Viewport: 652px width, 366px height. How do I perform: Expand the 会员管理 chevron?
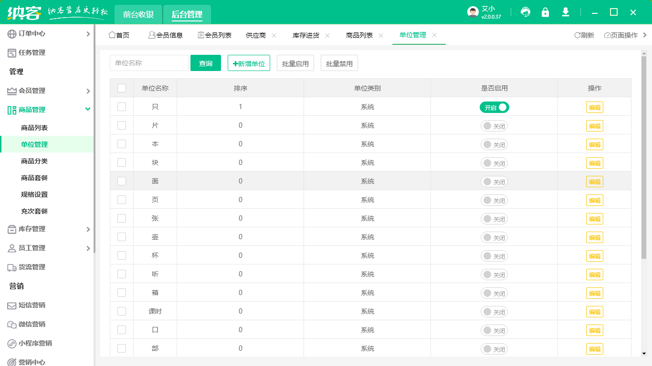88,91
